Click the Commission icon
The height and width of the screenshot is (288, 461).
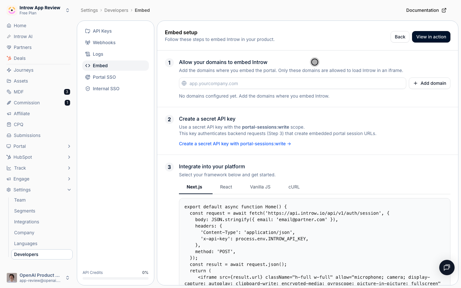(x=9, y=103)
